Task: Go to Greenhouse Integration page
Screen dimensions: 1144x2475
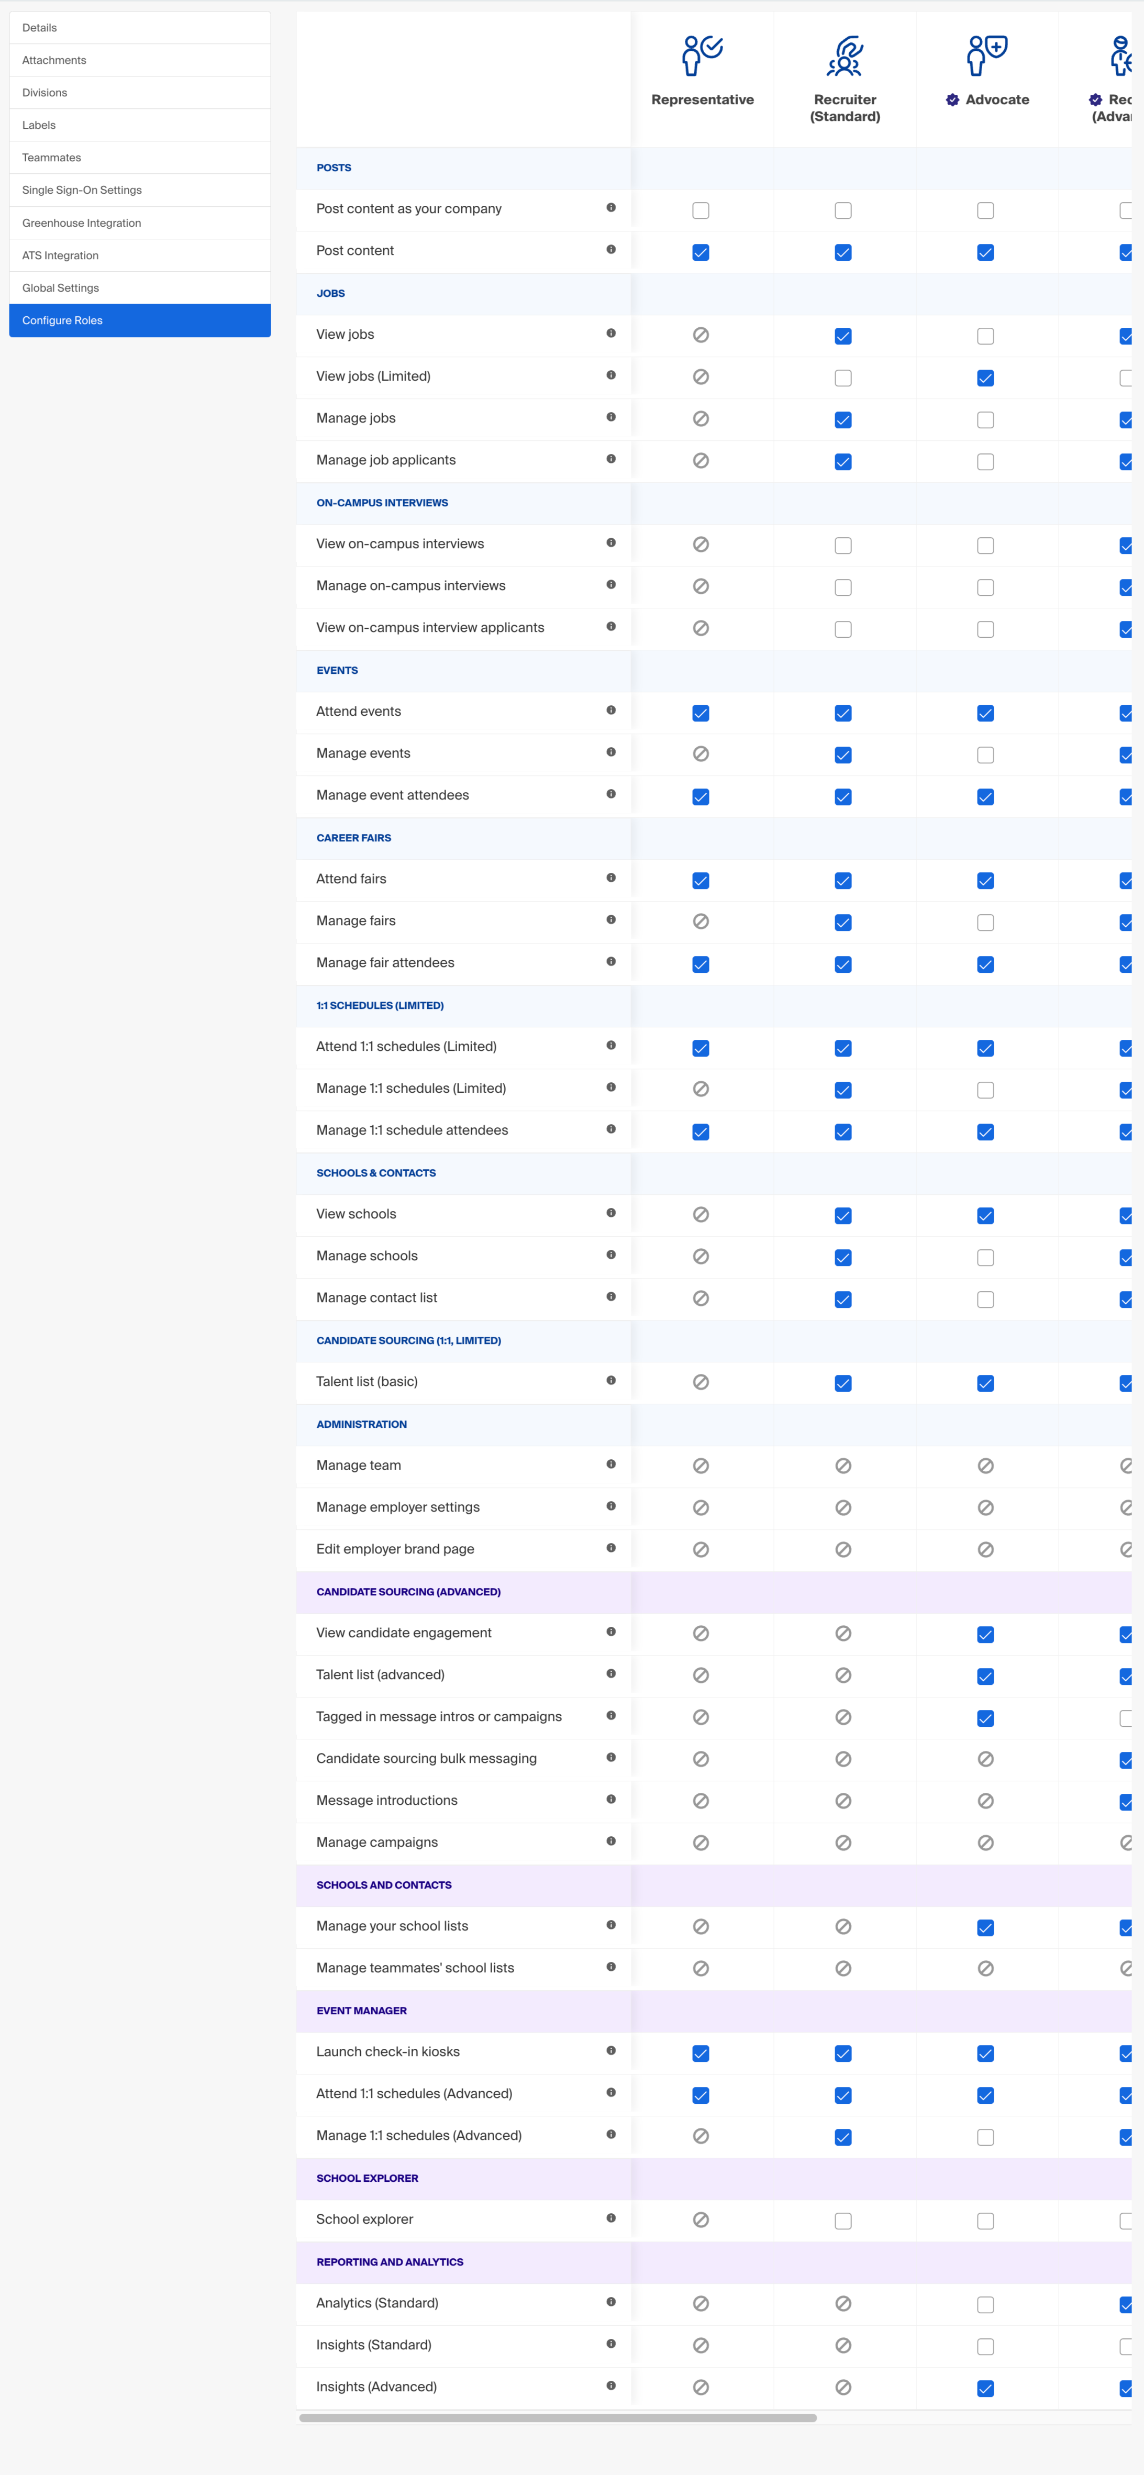Action: point(140,223)
